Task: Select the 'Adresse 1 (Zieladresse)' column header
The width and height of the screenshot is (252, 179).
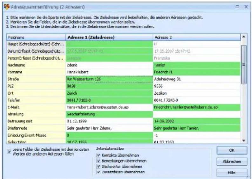Action: point(109,37)
